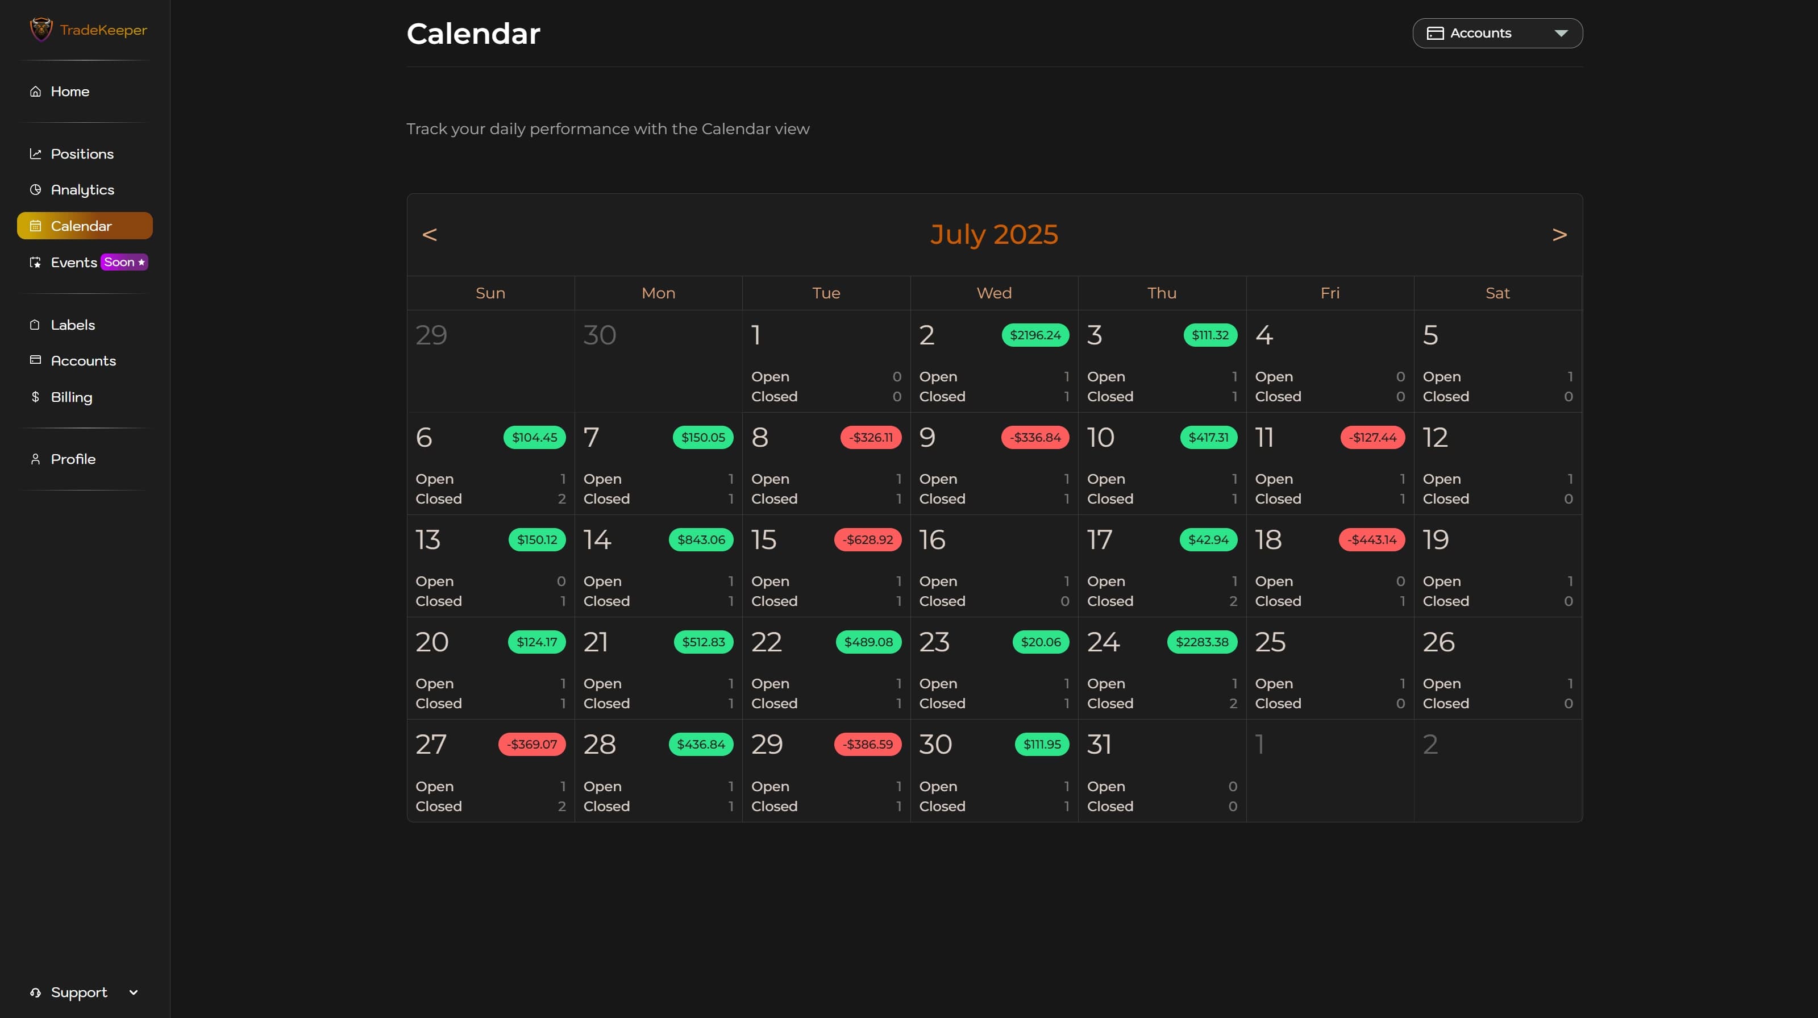The width and height of the screenshot is (1818, 1018).
Task: Open Analytics via its clock icon
Action: (36, 189)
